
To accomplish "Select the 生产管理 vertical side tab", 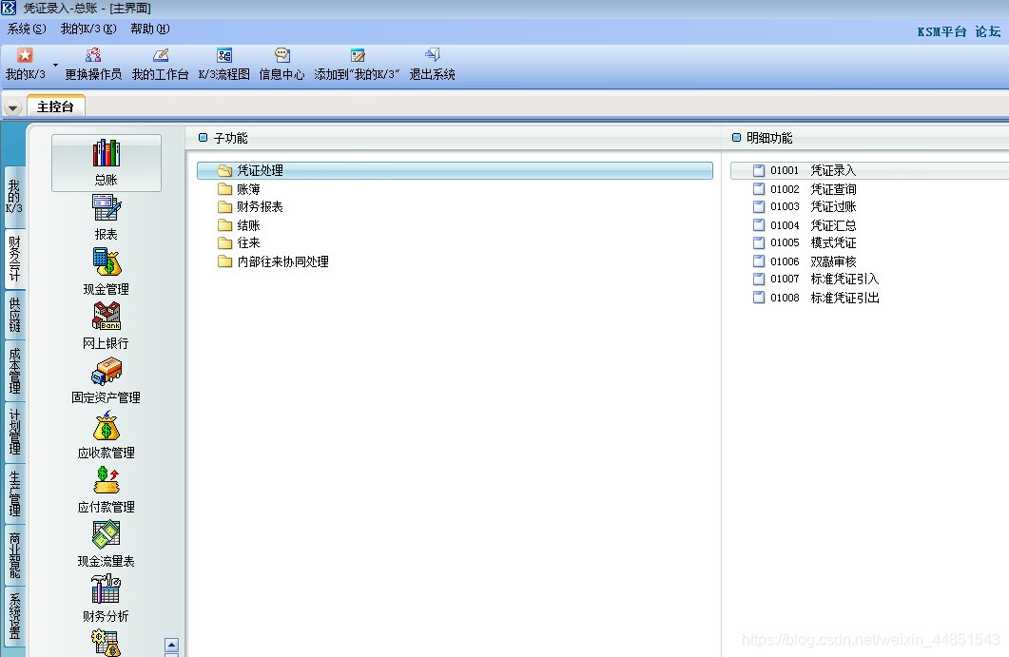I will (14, 493).
